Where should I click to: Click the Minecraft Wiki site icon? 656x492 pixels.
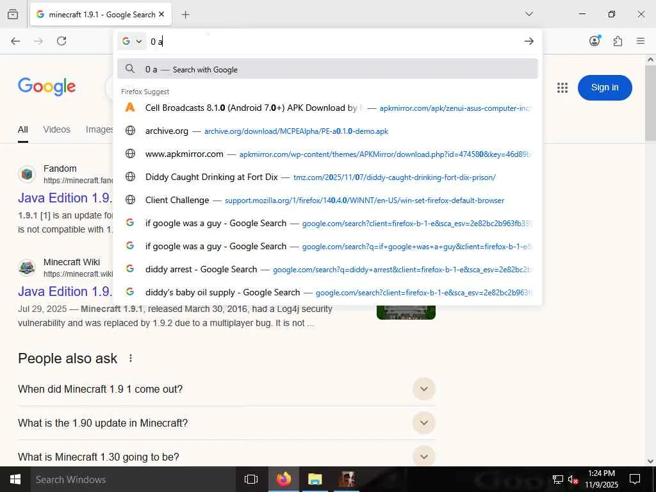pos(27,267)
